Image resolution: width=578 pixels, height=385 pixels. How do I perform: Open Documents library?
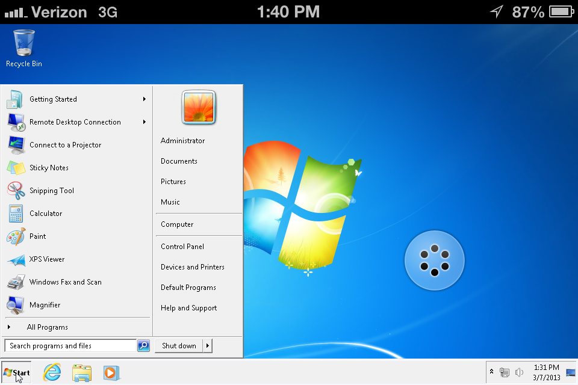point(179,161)
